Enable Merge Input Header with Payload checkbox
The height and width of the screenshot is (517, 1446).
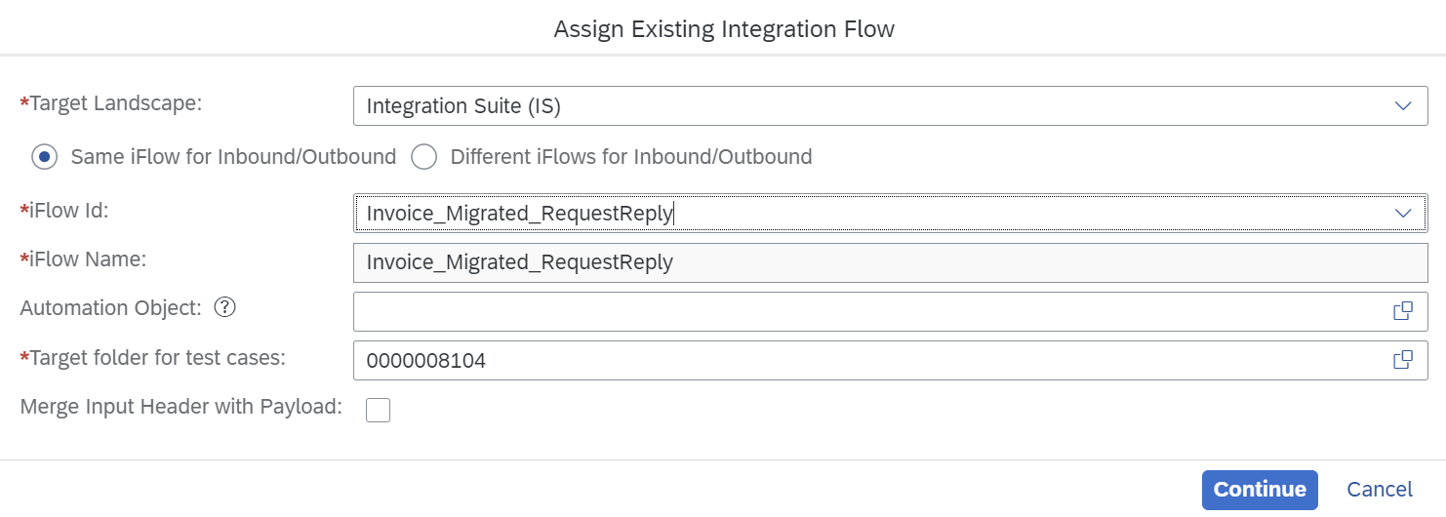378,411
